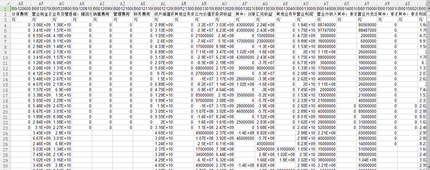Select column header AQ
Image resolution: width=430 pixels, height=170 pixels.
coord(265,3)
